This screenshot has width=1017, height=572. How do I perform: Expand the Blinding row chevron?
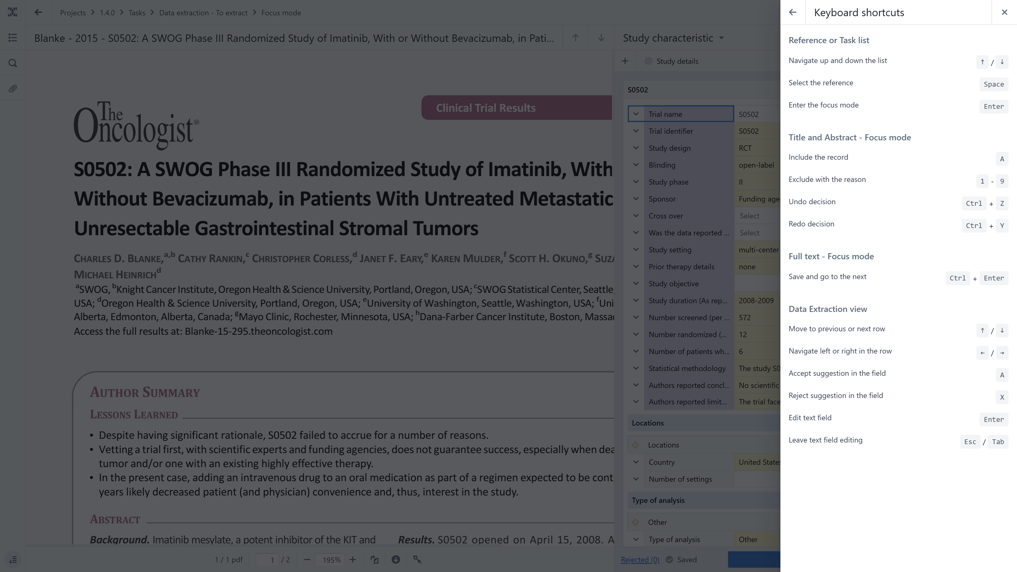636,165
